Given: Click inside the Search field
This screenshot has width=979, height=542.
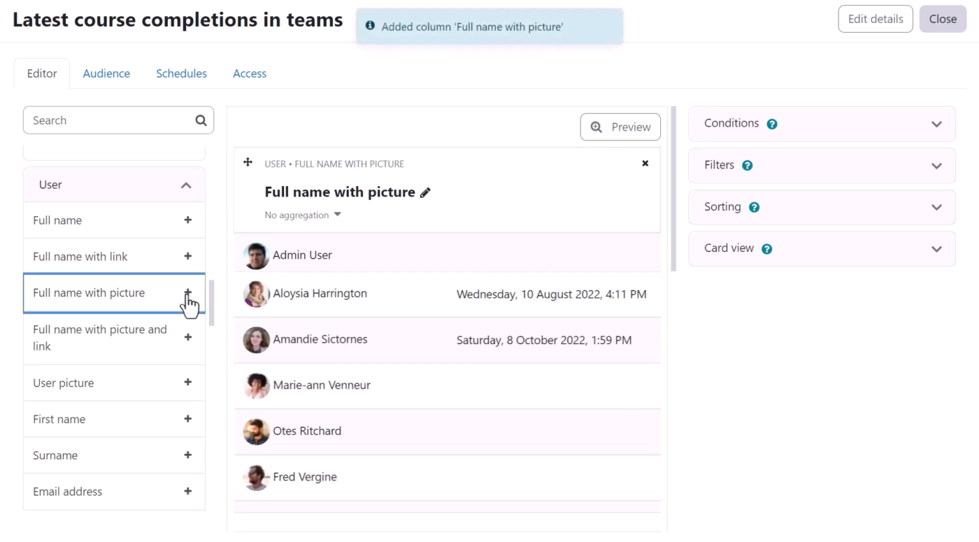Looking at the screenshot, I should (105, 120).
